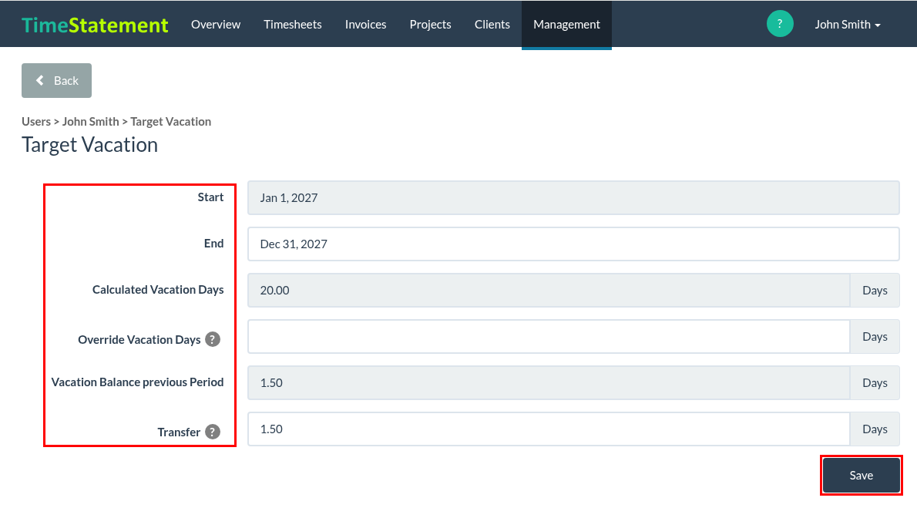Click the Days unit beside Transfer field
This screenshot has width=917, height=508.
875,429
